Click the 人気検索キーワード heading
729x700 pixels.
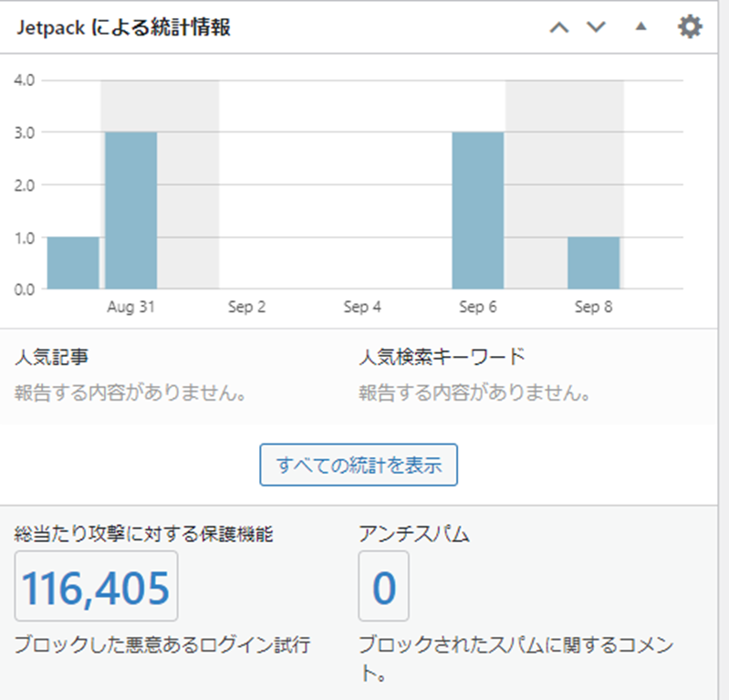tap(443, 357)
